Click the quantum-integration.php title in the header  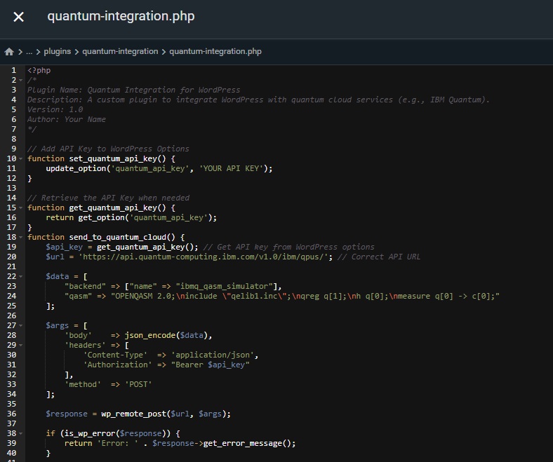click(121, 17)
